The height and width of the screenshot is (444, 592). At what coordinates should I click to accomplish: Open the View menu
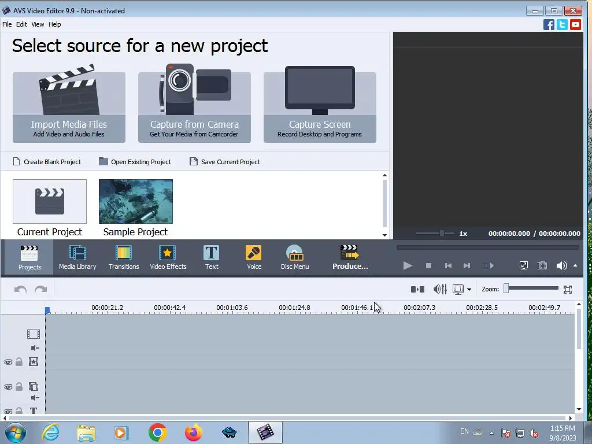coord(38,24)
